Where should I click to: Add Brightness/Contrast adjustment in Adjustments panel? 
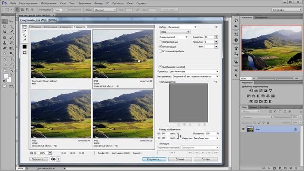(x=251, y=91)
